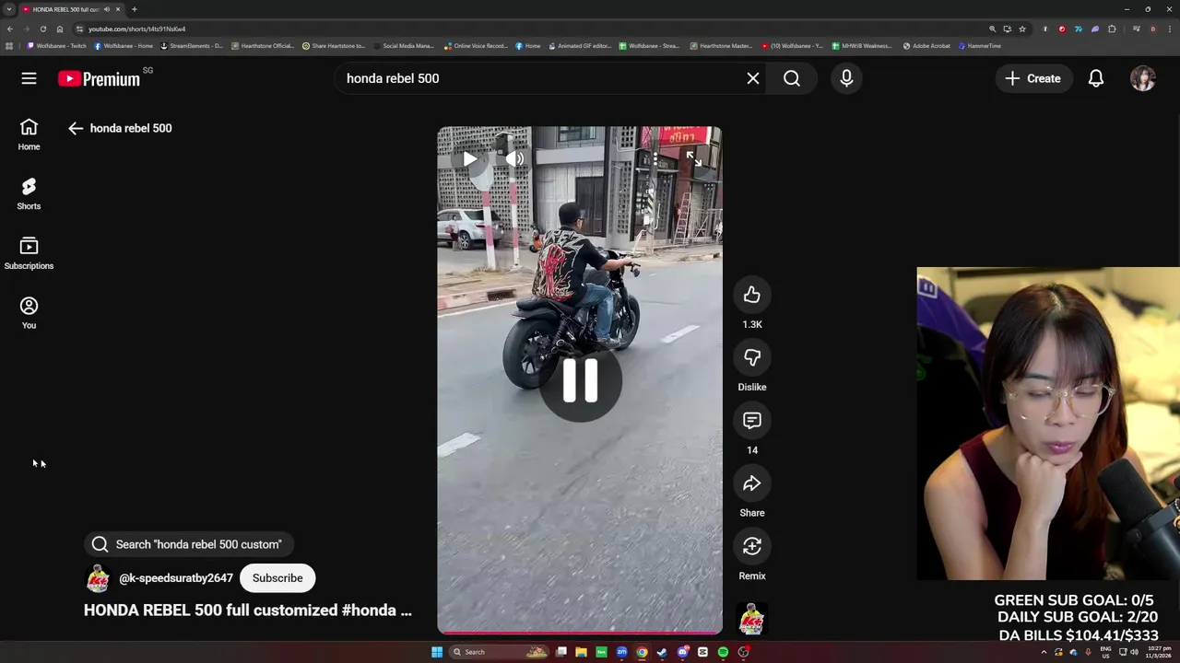Mute the Short's volume
This screenshot has width=1180, height=663.
point(515,159)
